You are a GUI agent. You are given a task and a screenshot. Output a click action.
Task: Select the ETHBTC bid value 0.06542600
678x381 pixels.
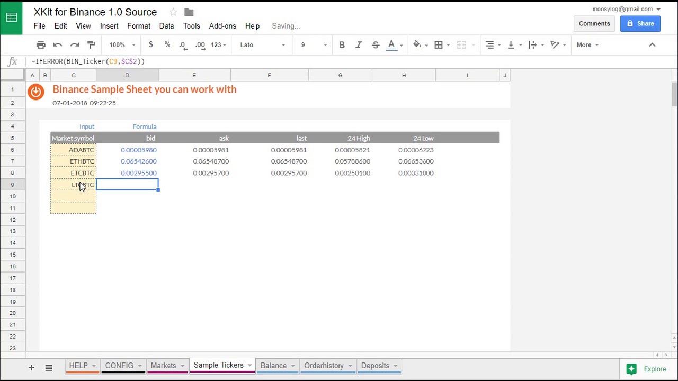coord(127,161)
